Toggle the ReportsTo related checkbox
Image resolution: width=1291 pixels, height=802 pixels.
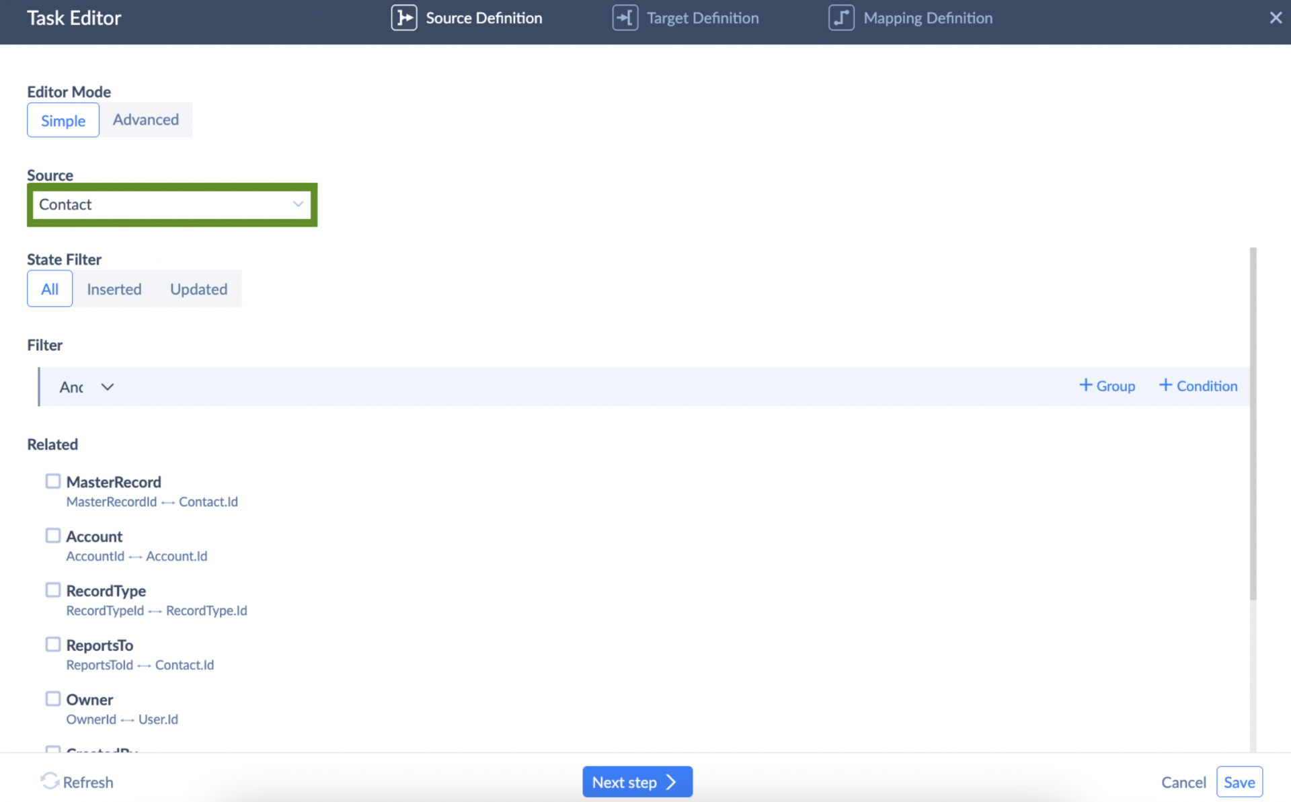point(53,645)
